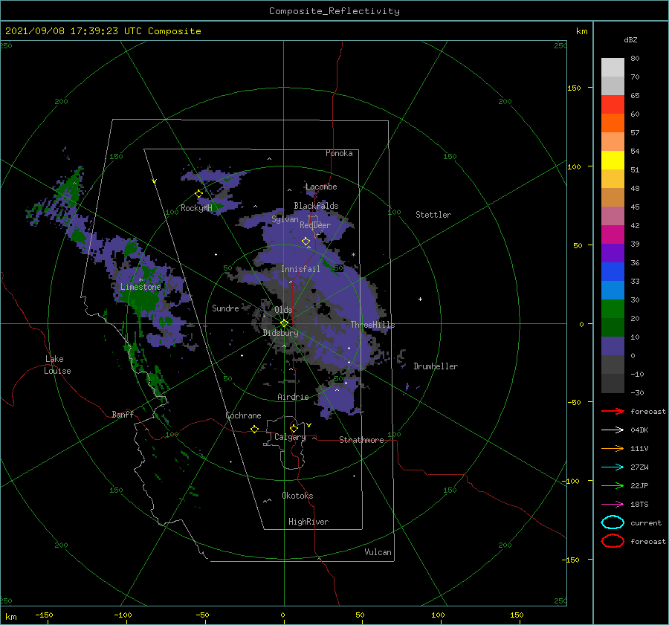Click the Drumheller city label
The height and width of the screenshot is (625, 669).
(x=436, y=366)
